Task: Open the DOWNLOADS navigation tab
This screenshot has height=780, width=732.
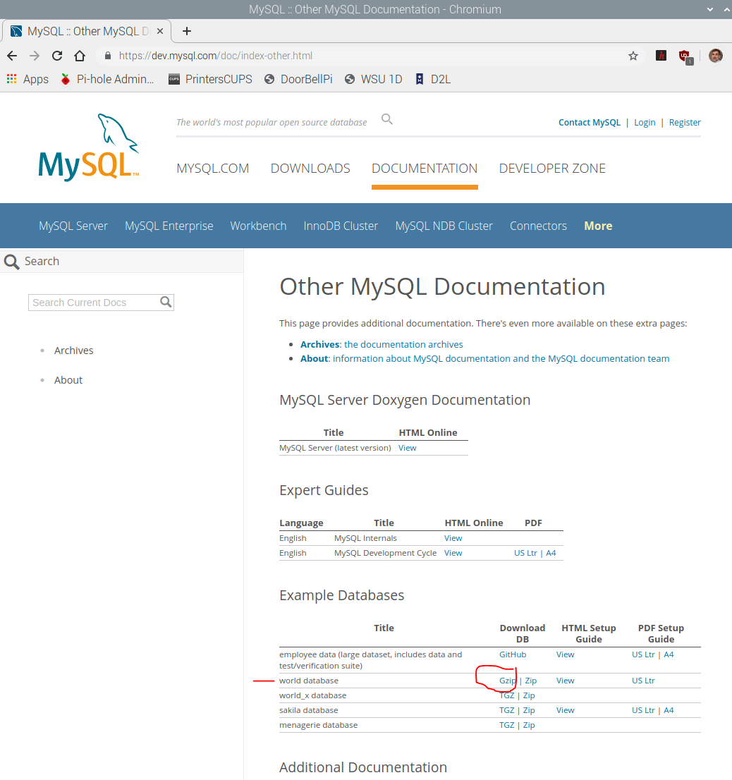Action: [x=310, y=168]
